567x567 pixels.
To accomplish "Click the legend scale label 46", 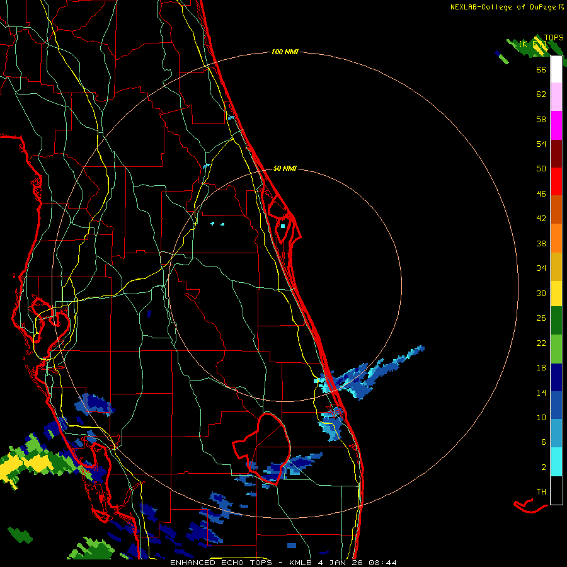I will (x=541, y=194).
